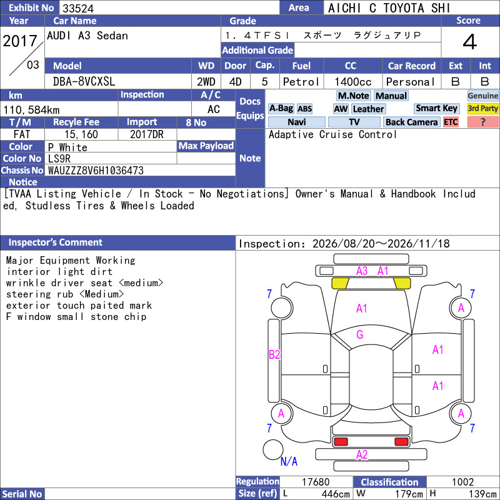Click B2 mark on left side sill

coord(274,354)
